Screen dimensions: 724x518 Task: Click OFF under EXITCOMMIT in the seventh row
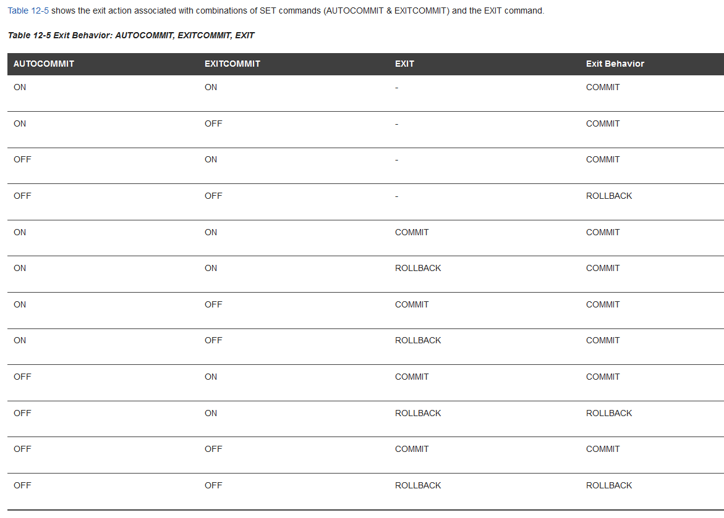[213, 304]
